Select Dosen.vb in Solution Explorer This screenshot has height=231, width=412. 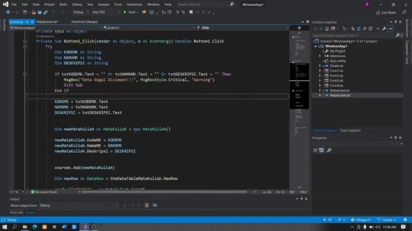coord(336,66)
